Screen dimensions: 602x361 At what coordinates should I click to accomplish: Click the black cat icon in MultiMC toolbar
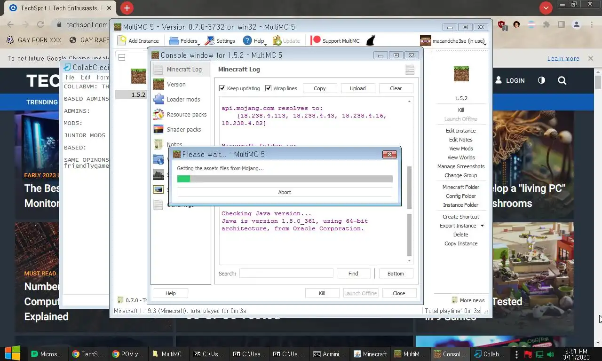(371, 40)
